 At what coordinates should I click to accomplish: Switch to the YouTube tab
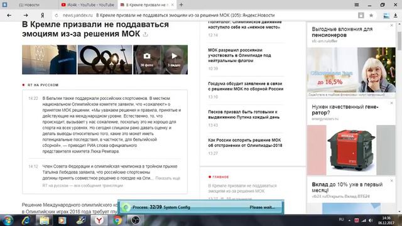(88, 4)
